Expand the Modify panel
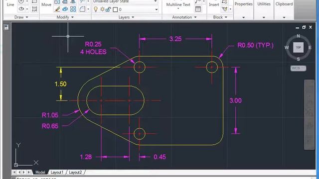 [65, 17]
